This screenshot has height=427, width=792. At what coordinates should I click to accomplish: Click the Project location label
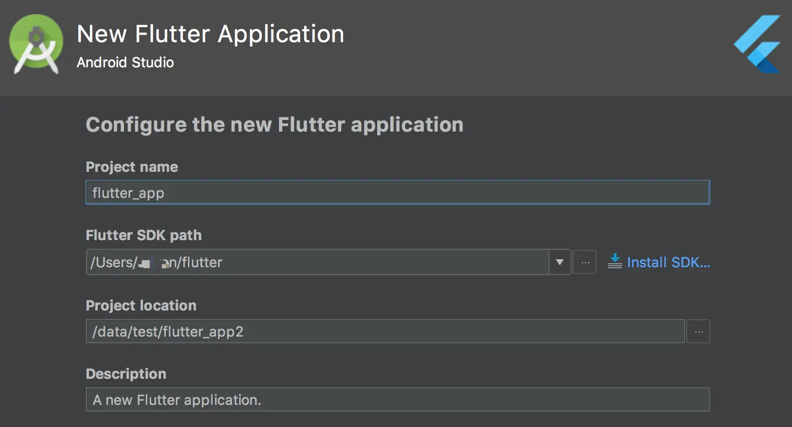click(141, 305)
